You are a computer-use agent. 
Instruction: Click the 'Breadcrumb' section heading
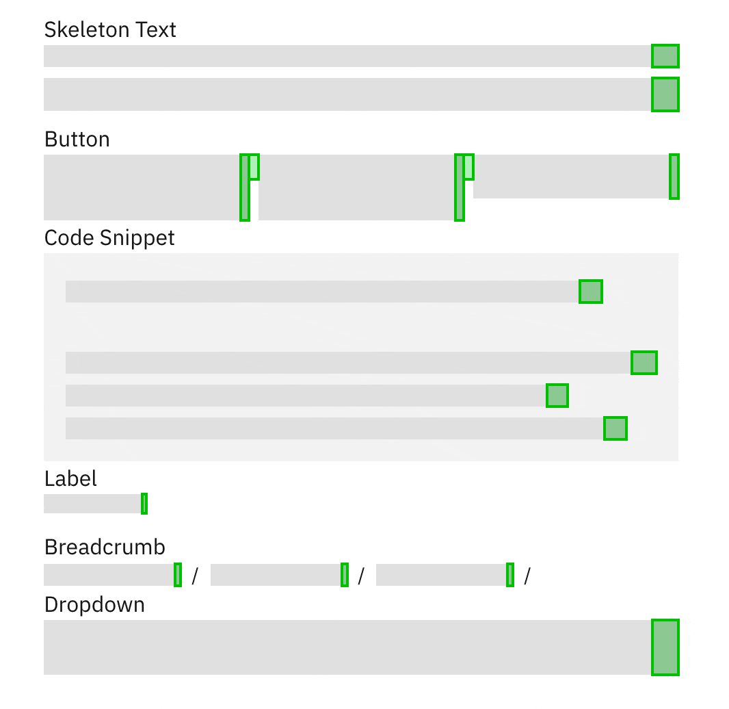pos(104,547)
